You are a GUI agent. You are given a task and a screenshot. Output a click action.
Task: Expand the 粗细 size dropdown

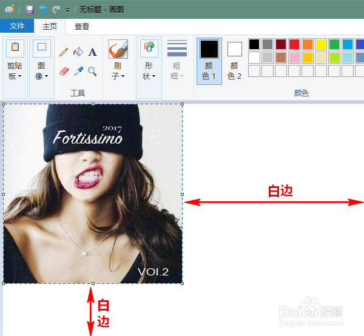point(177,71)
